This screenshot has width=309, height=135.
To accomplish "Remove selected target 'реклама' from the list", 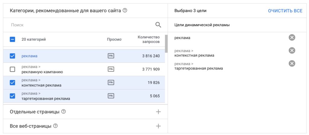I will [x=292, y=37].
